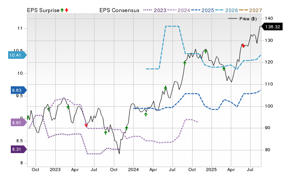Click the EPS Surprise legend label
Viewport: 288px width, 172px height.
tap(43, 10)
